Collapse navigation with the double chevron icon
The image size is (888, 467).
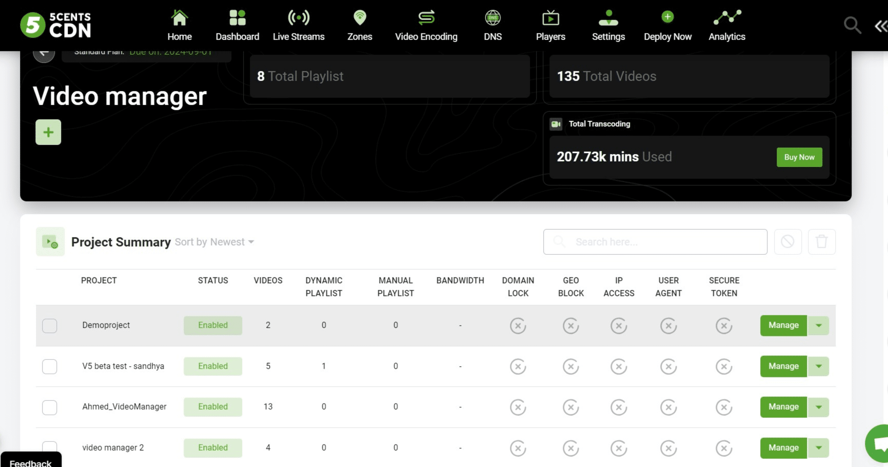click(880, 26)
